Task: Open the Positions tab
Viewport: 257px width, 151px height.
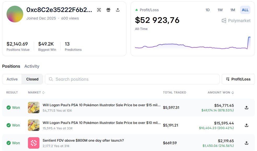Action: pos(11,66)
